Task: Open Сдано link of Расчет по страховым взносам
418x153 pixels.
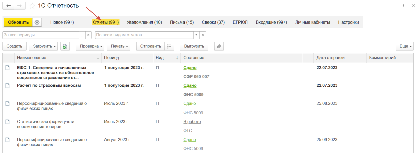Action: (190, 85)
